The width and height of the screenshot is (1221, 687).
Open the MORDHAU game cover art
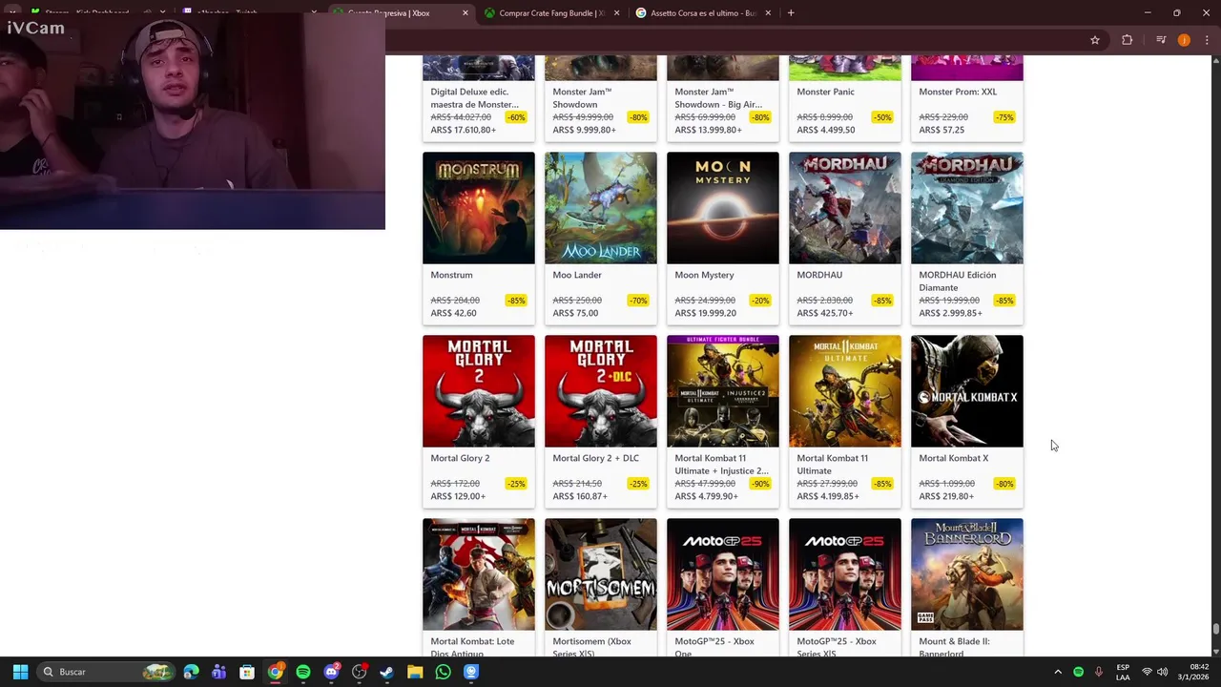(845, 208)
